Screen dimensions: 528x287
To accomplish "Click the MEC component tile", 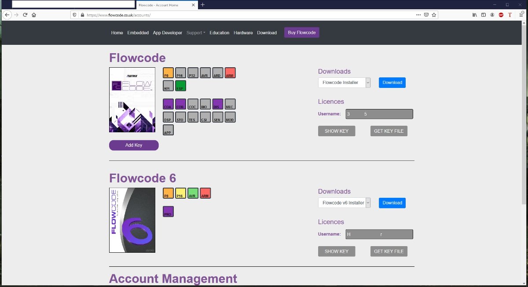I will coord(230,104).
